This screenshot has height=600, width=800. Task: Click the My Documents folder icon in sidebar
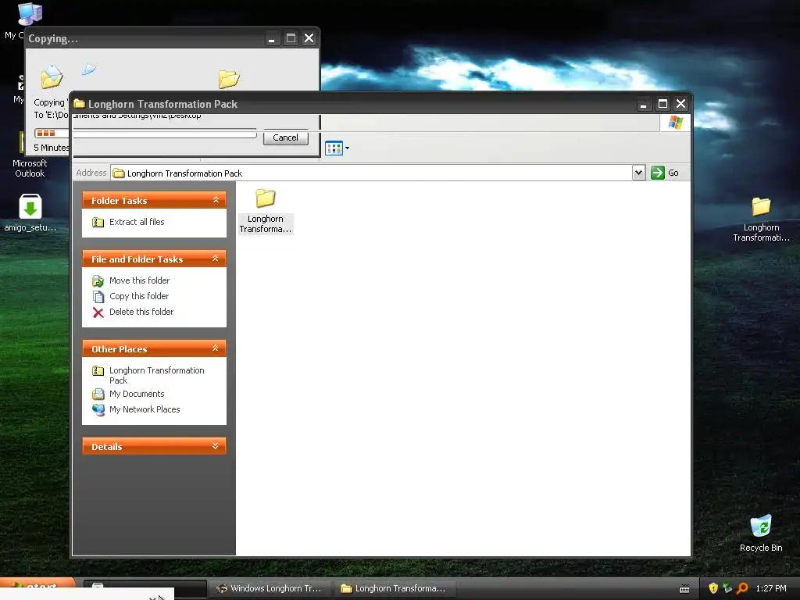click(x=98, y=395)
